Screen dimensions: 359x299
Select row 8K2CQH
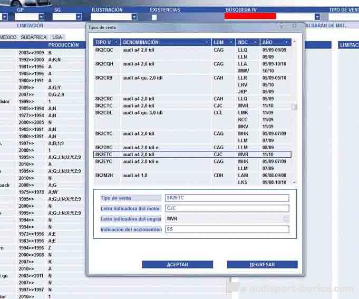tap(192, 64)
